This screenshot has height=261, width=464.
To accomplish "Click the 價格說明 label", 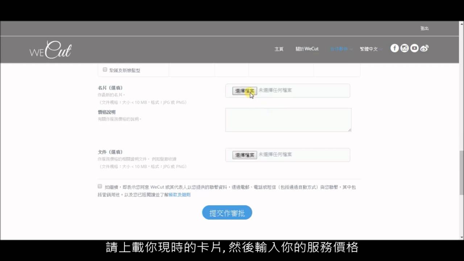I will click(x=107, y=112).
